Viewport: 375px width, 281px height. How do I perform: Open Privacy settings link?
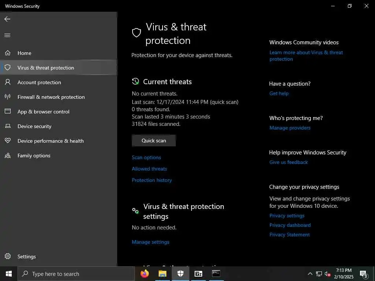[287, 216]
